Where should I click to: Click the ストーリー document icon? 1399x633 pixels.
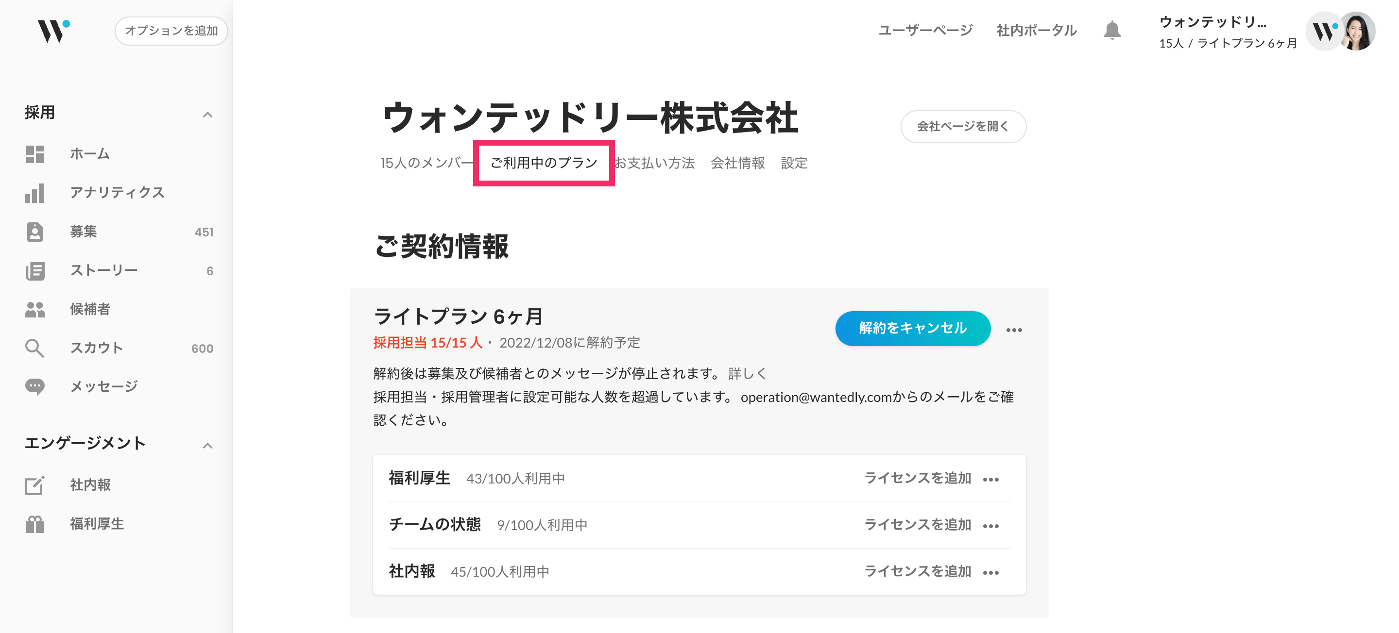coord(35,271)
